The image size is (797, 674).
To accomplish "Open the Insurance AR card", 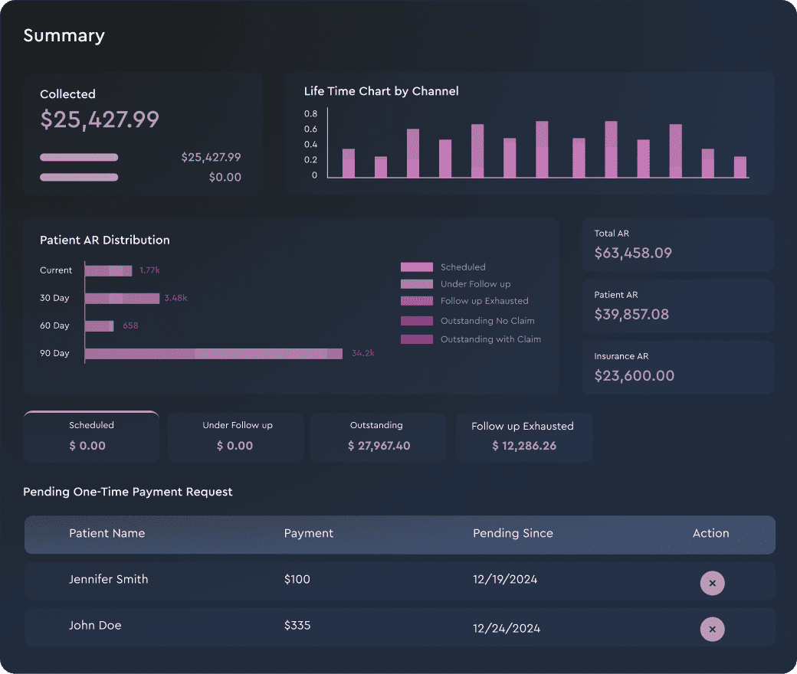I will pyautogui.click(x=677, y=368).
